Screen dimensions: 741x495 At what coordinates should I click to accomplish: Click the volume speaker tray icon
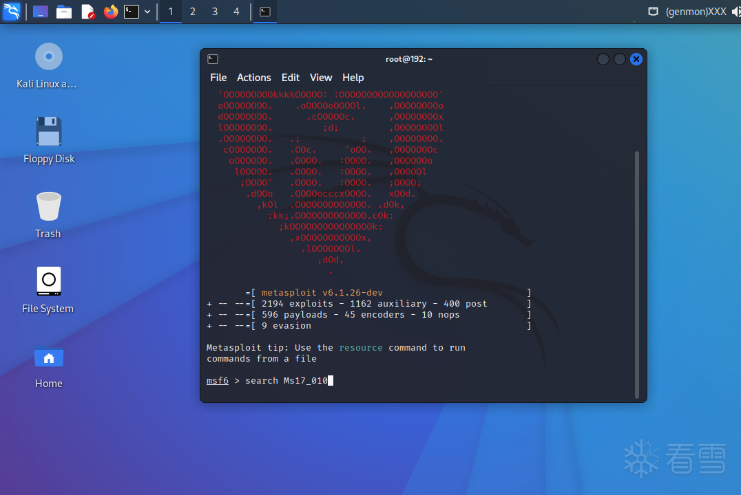tap(736, 11)
